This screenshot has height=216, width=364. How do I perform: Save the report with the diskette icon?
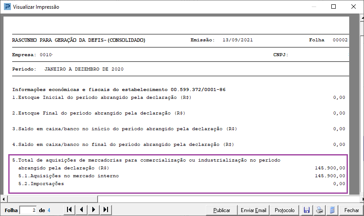[x=307, y=210]
